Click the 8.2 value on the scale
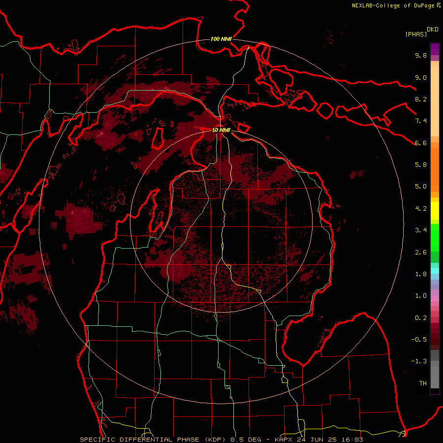The height and width of the screenshot is (443, 443). click(421, 99)
